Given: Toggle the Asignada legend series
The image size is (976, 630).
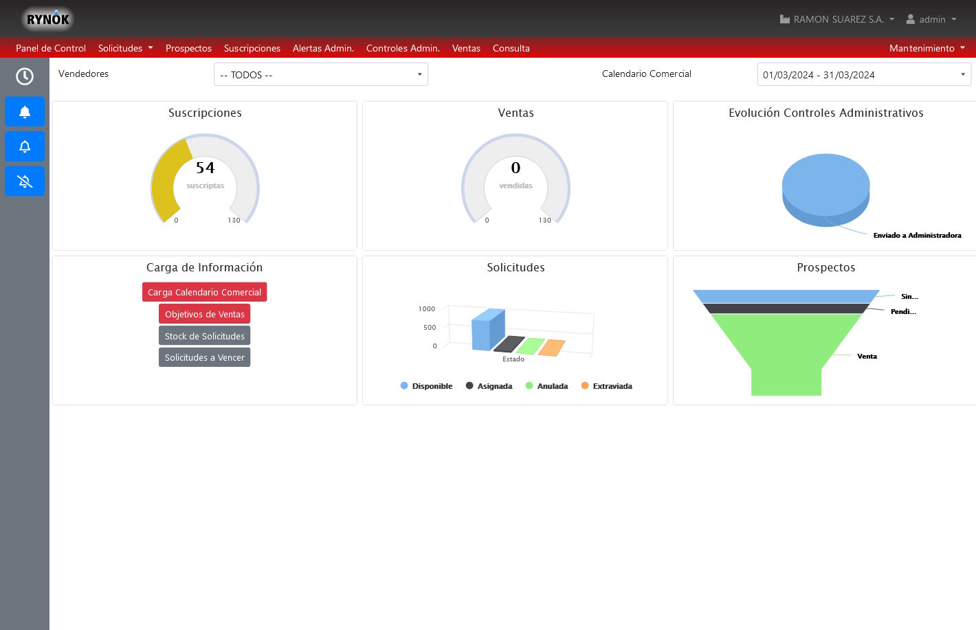Looking at the screenshot, I should tap(489, 386).
